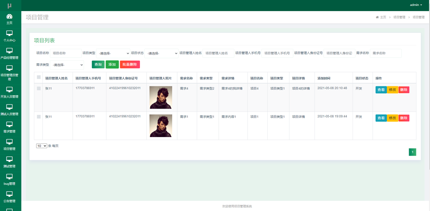Open 测试人员管理 in the sidebar
The width and height of the screenshot is (430, 211).
[x=9, y=110]
